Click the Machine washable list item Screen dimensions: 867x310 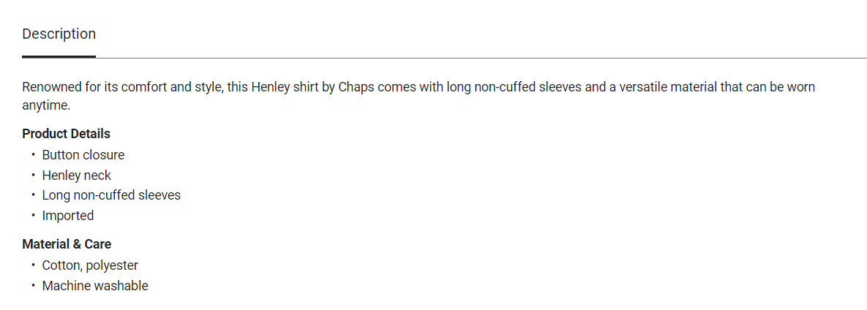click(x=94, y=286)
